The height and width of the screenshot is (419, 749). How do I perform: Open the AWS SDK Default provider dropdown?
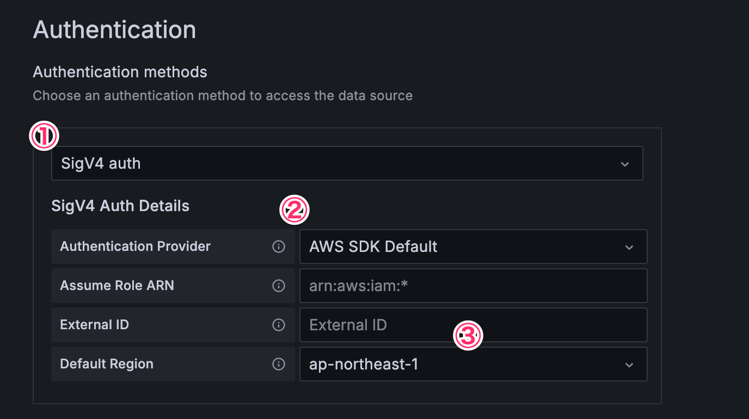463,247
